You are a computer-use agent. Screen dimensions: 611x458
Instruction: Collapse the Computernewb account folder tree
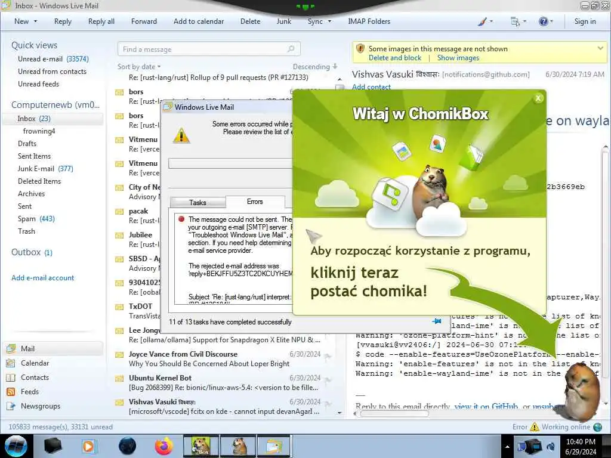click(55, 105)
